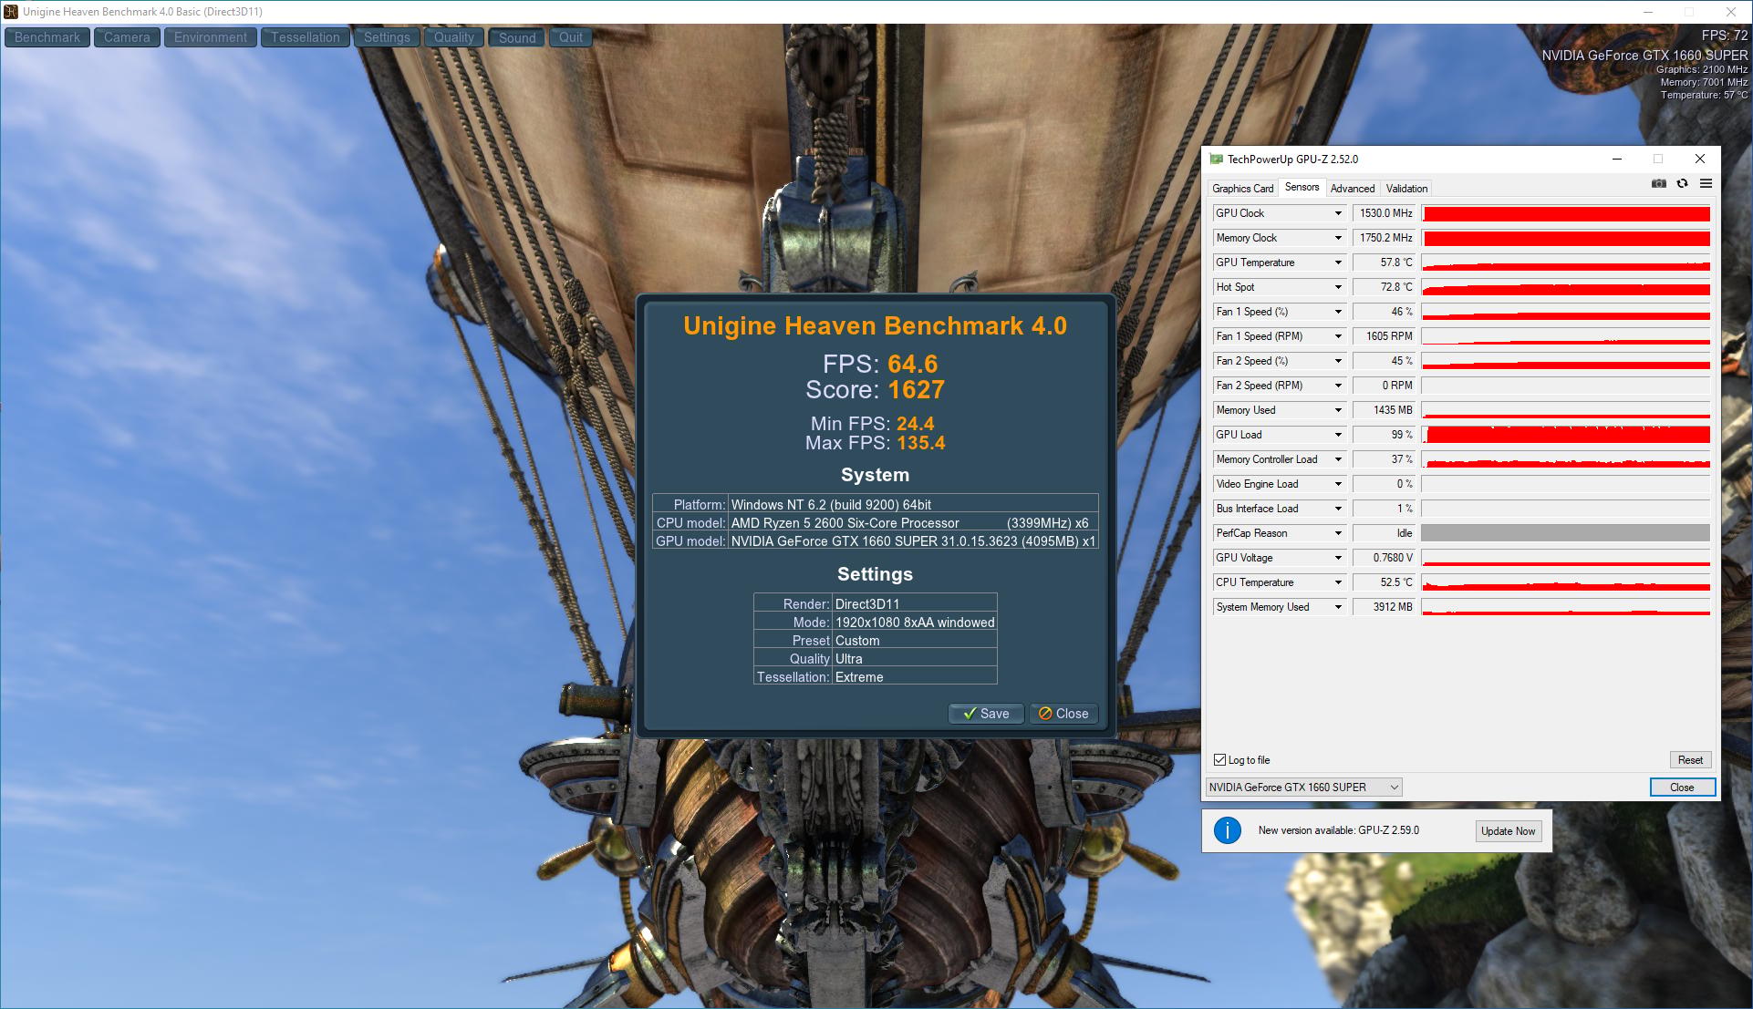Image resolution: width=1753 pixels, height=1009 pixels.
Task: Open the Environment menu
Action: 211,37
